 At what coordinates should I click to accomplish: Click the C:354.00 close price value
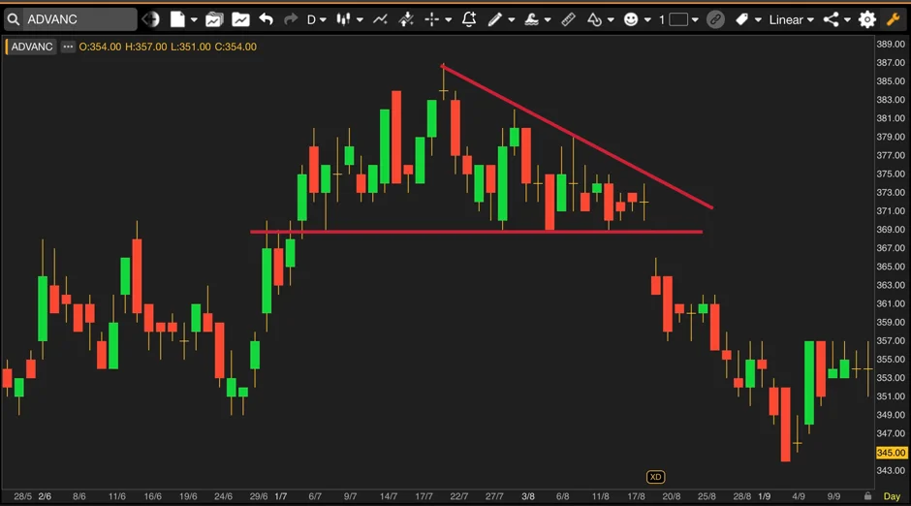[x=236, y=47]
